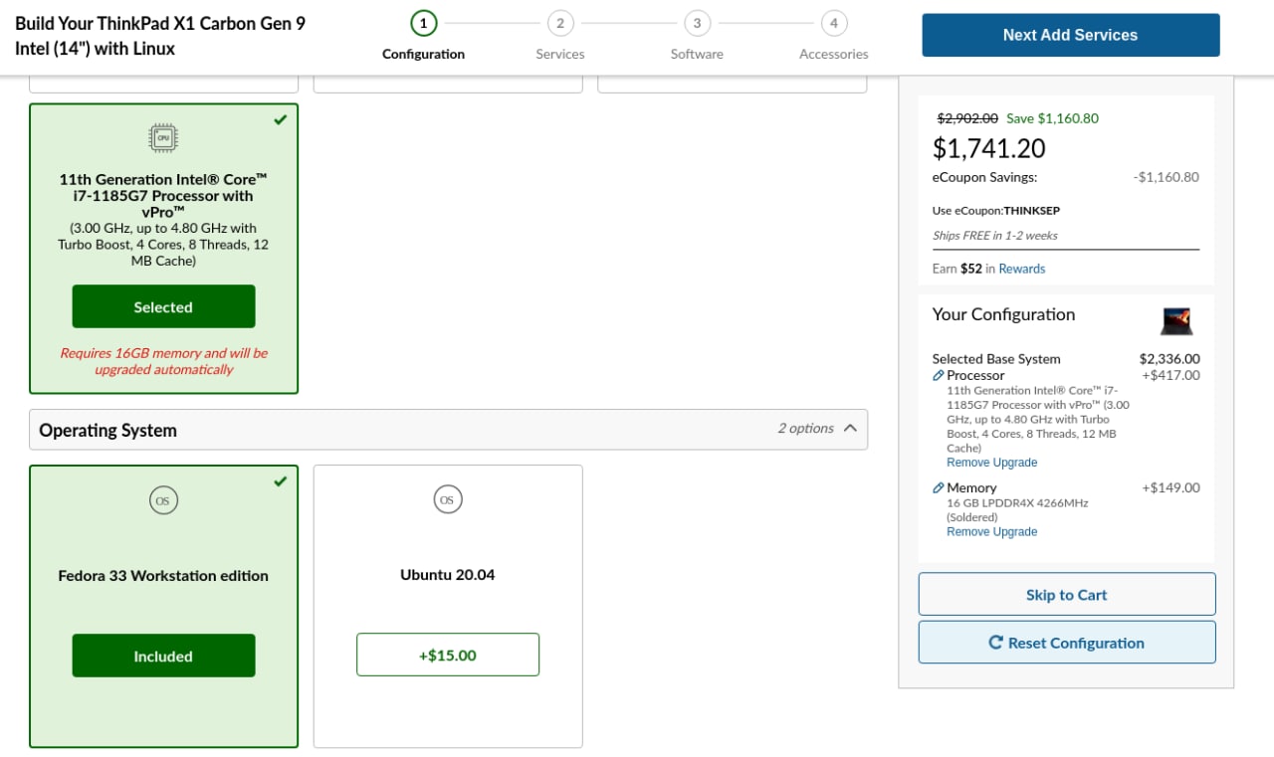This screenshot has width=1274, height=757.
Task: Click the green checkmark on processor card
Action: pyautogui.click(x=281, y=120)
